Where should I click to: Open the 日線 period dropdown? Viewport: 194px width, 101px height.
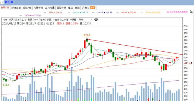click(x=85, y=20)
